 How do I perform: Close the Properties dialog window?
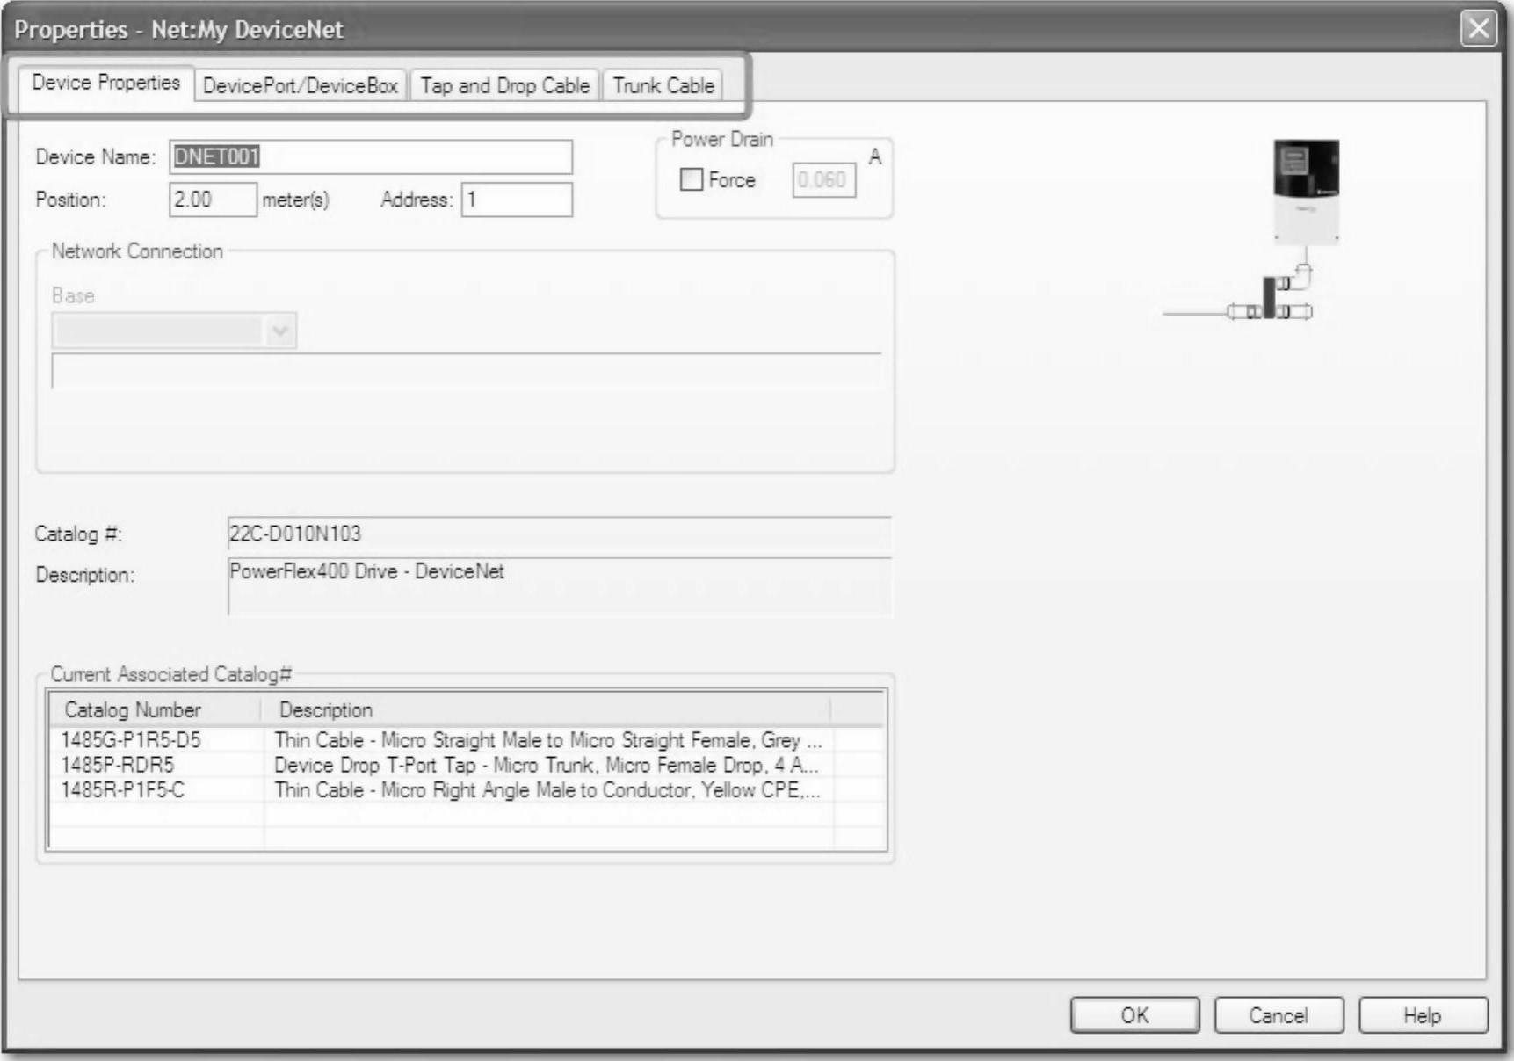click(1479, 28)
